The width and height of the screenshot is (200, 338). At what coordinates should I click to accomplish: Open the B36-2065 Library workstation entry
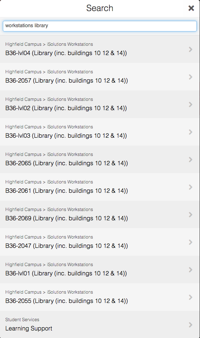click(x=100, y=160)
